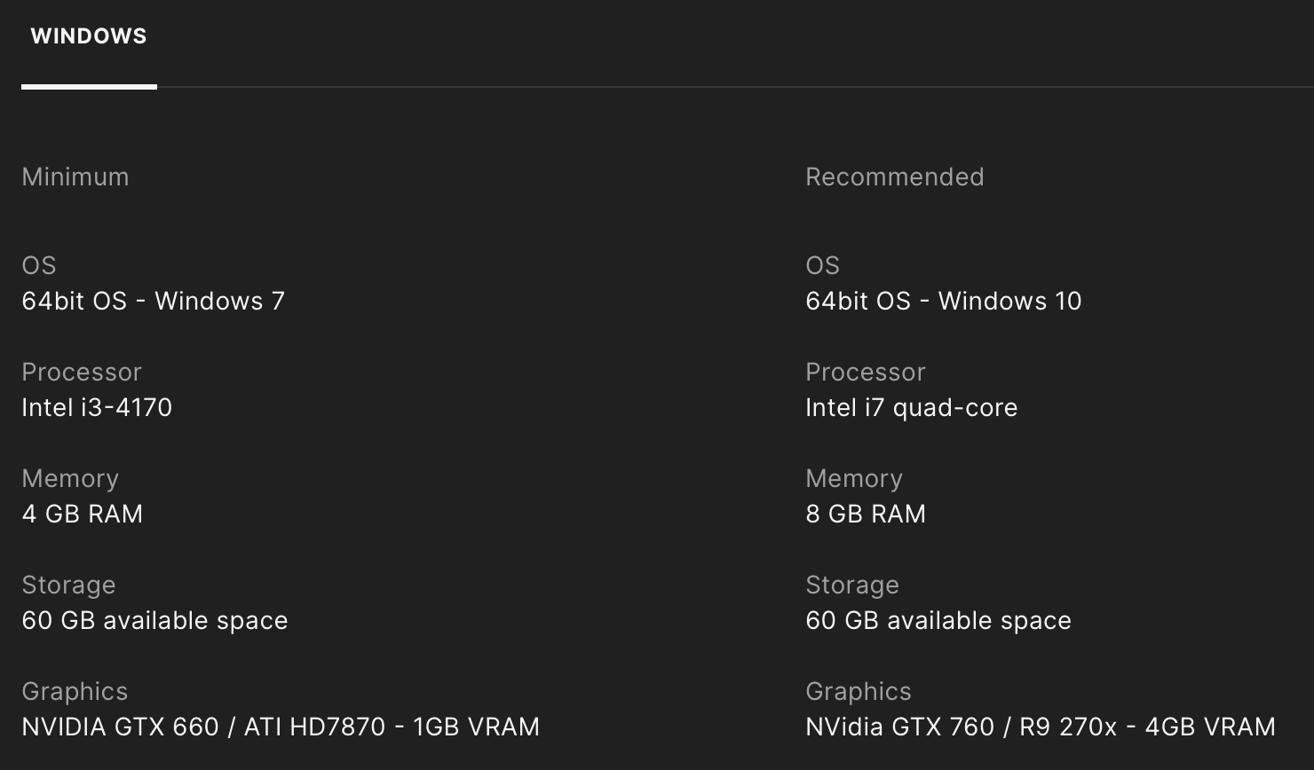
Task: Click the Intel i3-4170 processor value
Action: pyautogui.click(x=97, y=407)
